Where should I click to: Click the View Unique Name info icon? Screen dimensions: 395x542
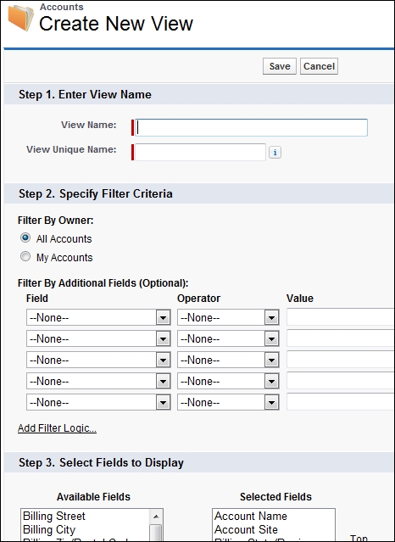275,153
